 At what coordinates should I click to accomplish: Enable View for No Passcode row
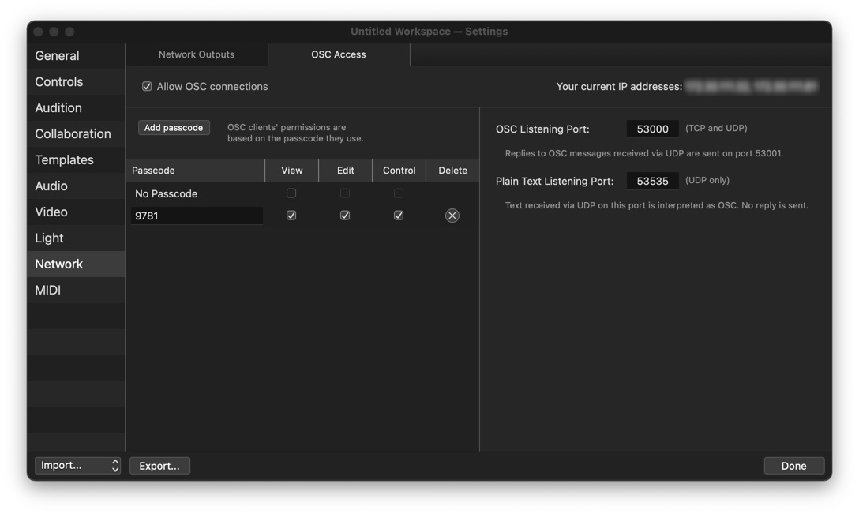point(291,193)
